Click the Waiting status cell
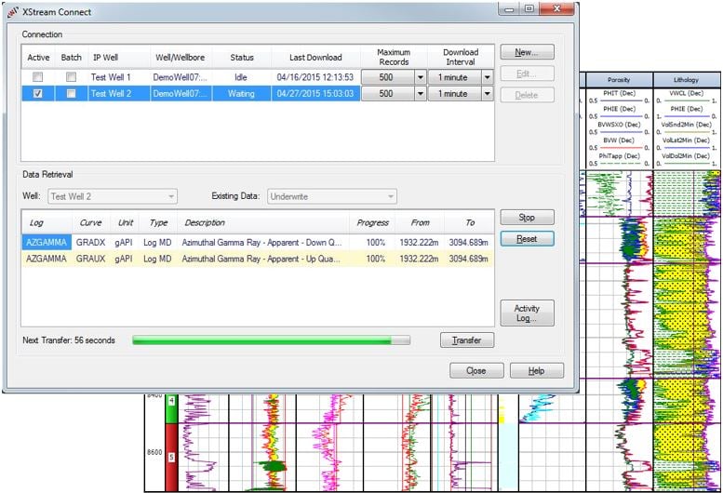Screen dimensions: 723x493 pyautogui.click(x=241, y=94)
